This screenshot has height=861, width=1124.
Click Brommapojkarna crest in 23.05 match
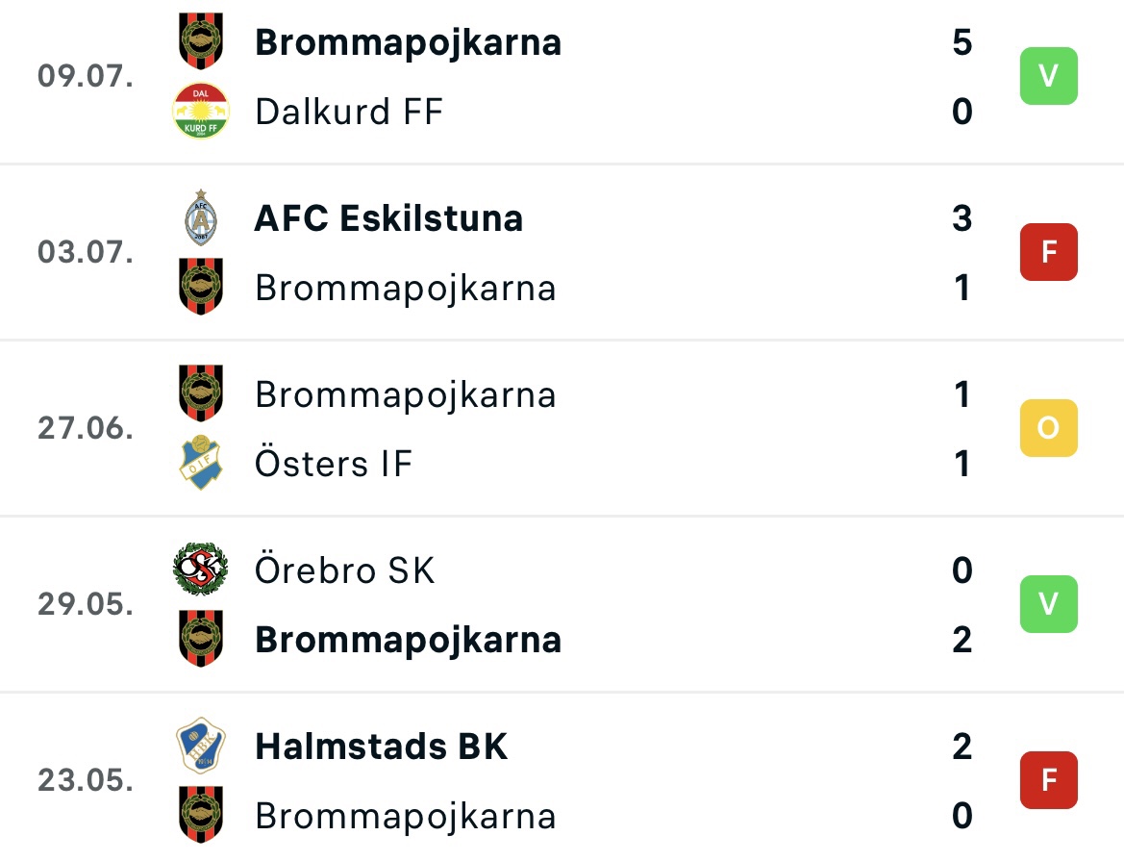click(x=201, y=815)
